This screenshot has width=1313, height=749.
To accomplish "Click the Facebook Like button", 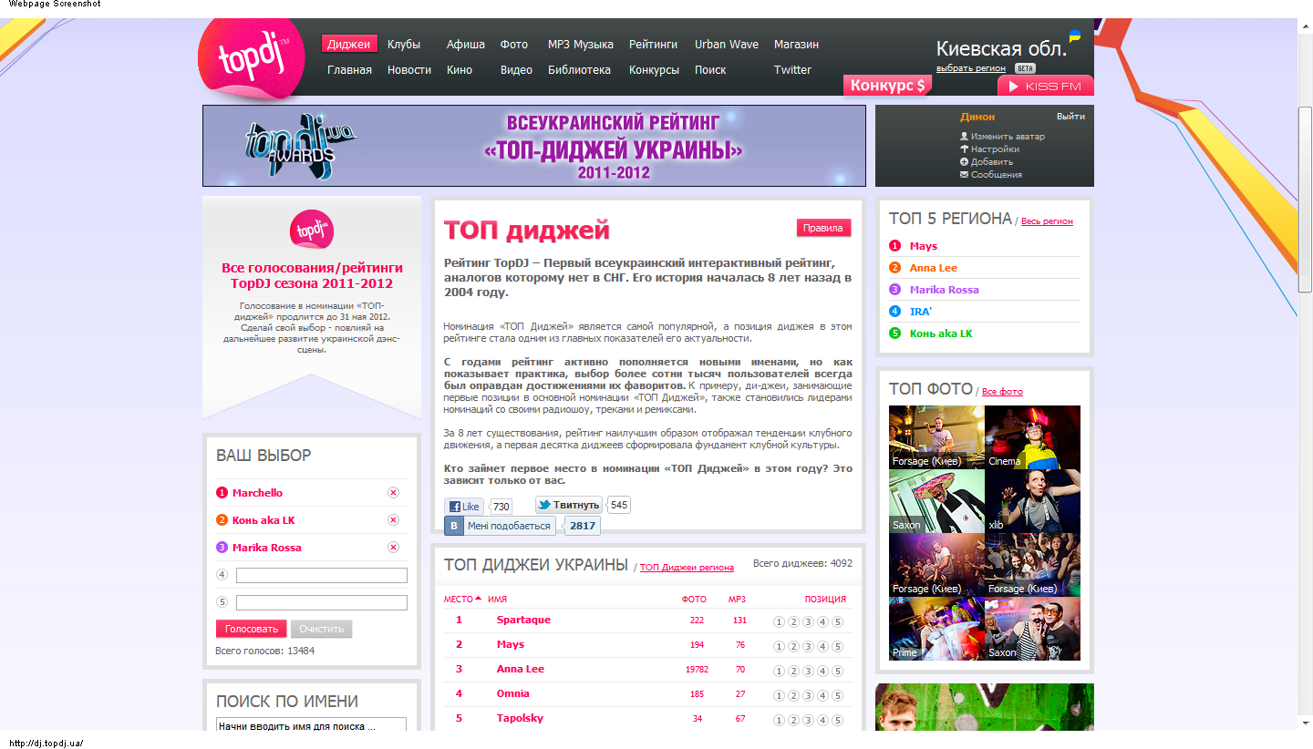I will 464,507.
